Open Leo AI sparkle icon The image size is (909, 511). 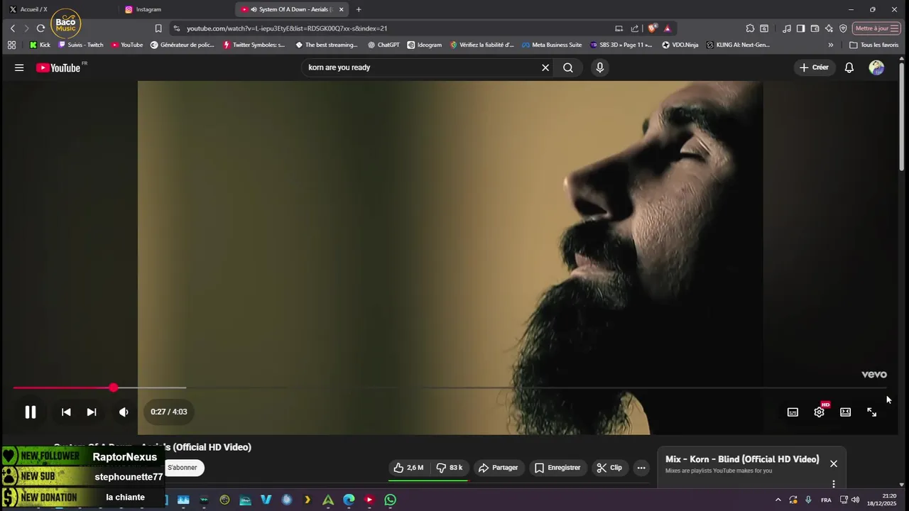pos(829,28)
